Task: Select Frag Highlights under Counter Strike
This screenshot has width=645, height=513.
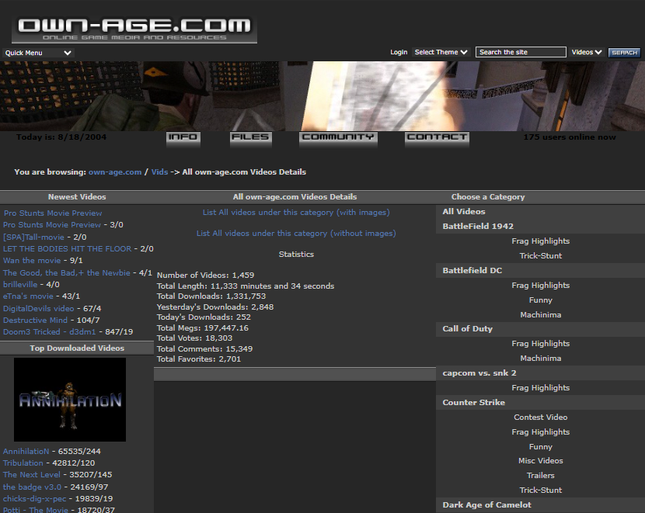Action: 541,432
